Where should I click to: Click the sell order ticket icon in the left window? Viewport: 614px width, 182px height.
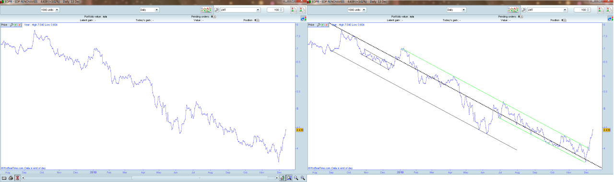point(302,10)
